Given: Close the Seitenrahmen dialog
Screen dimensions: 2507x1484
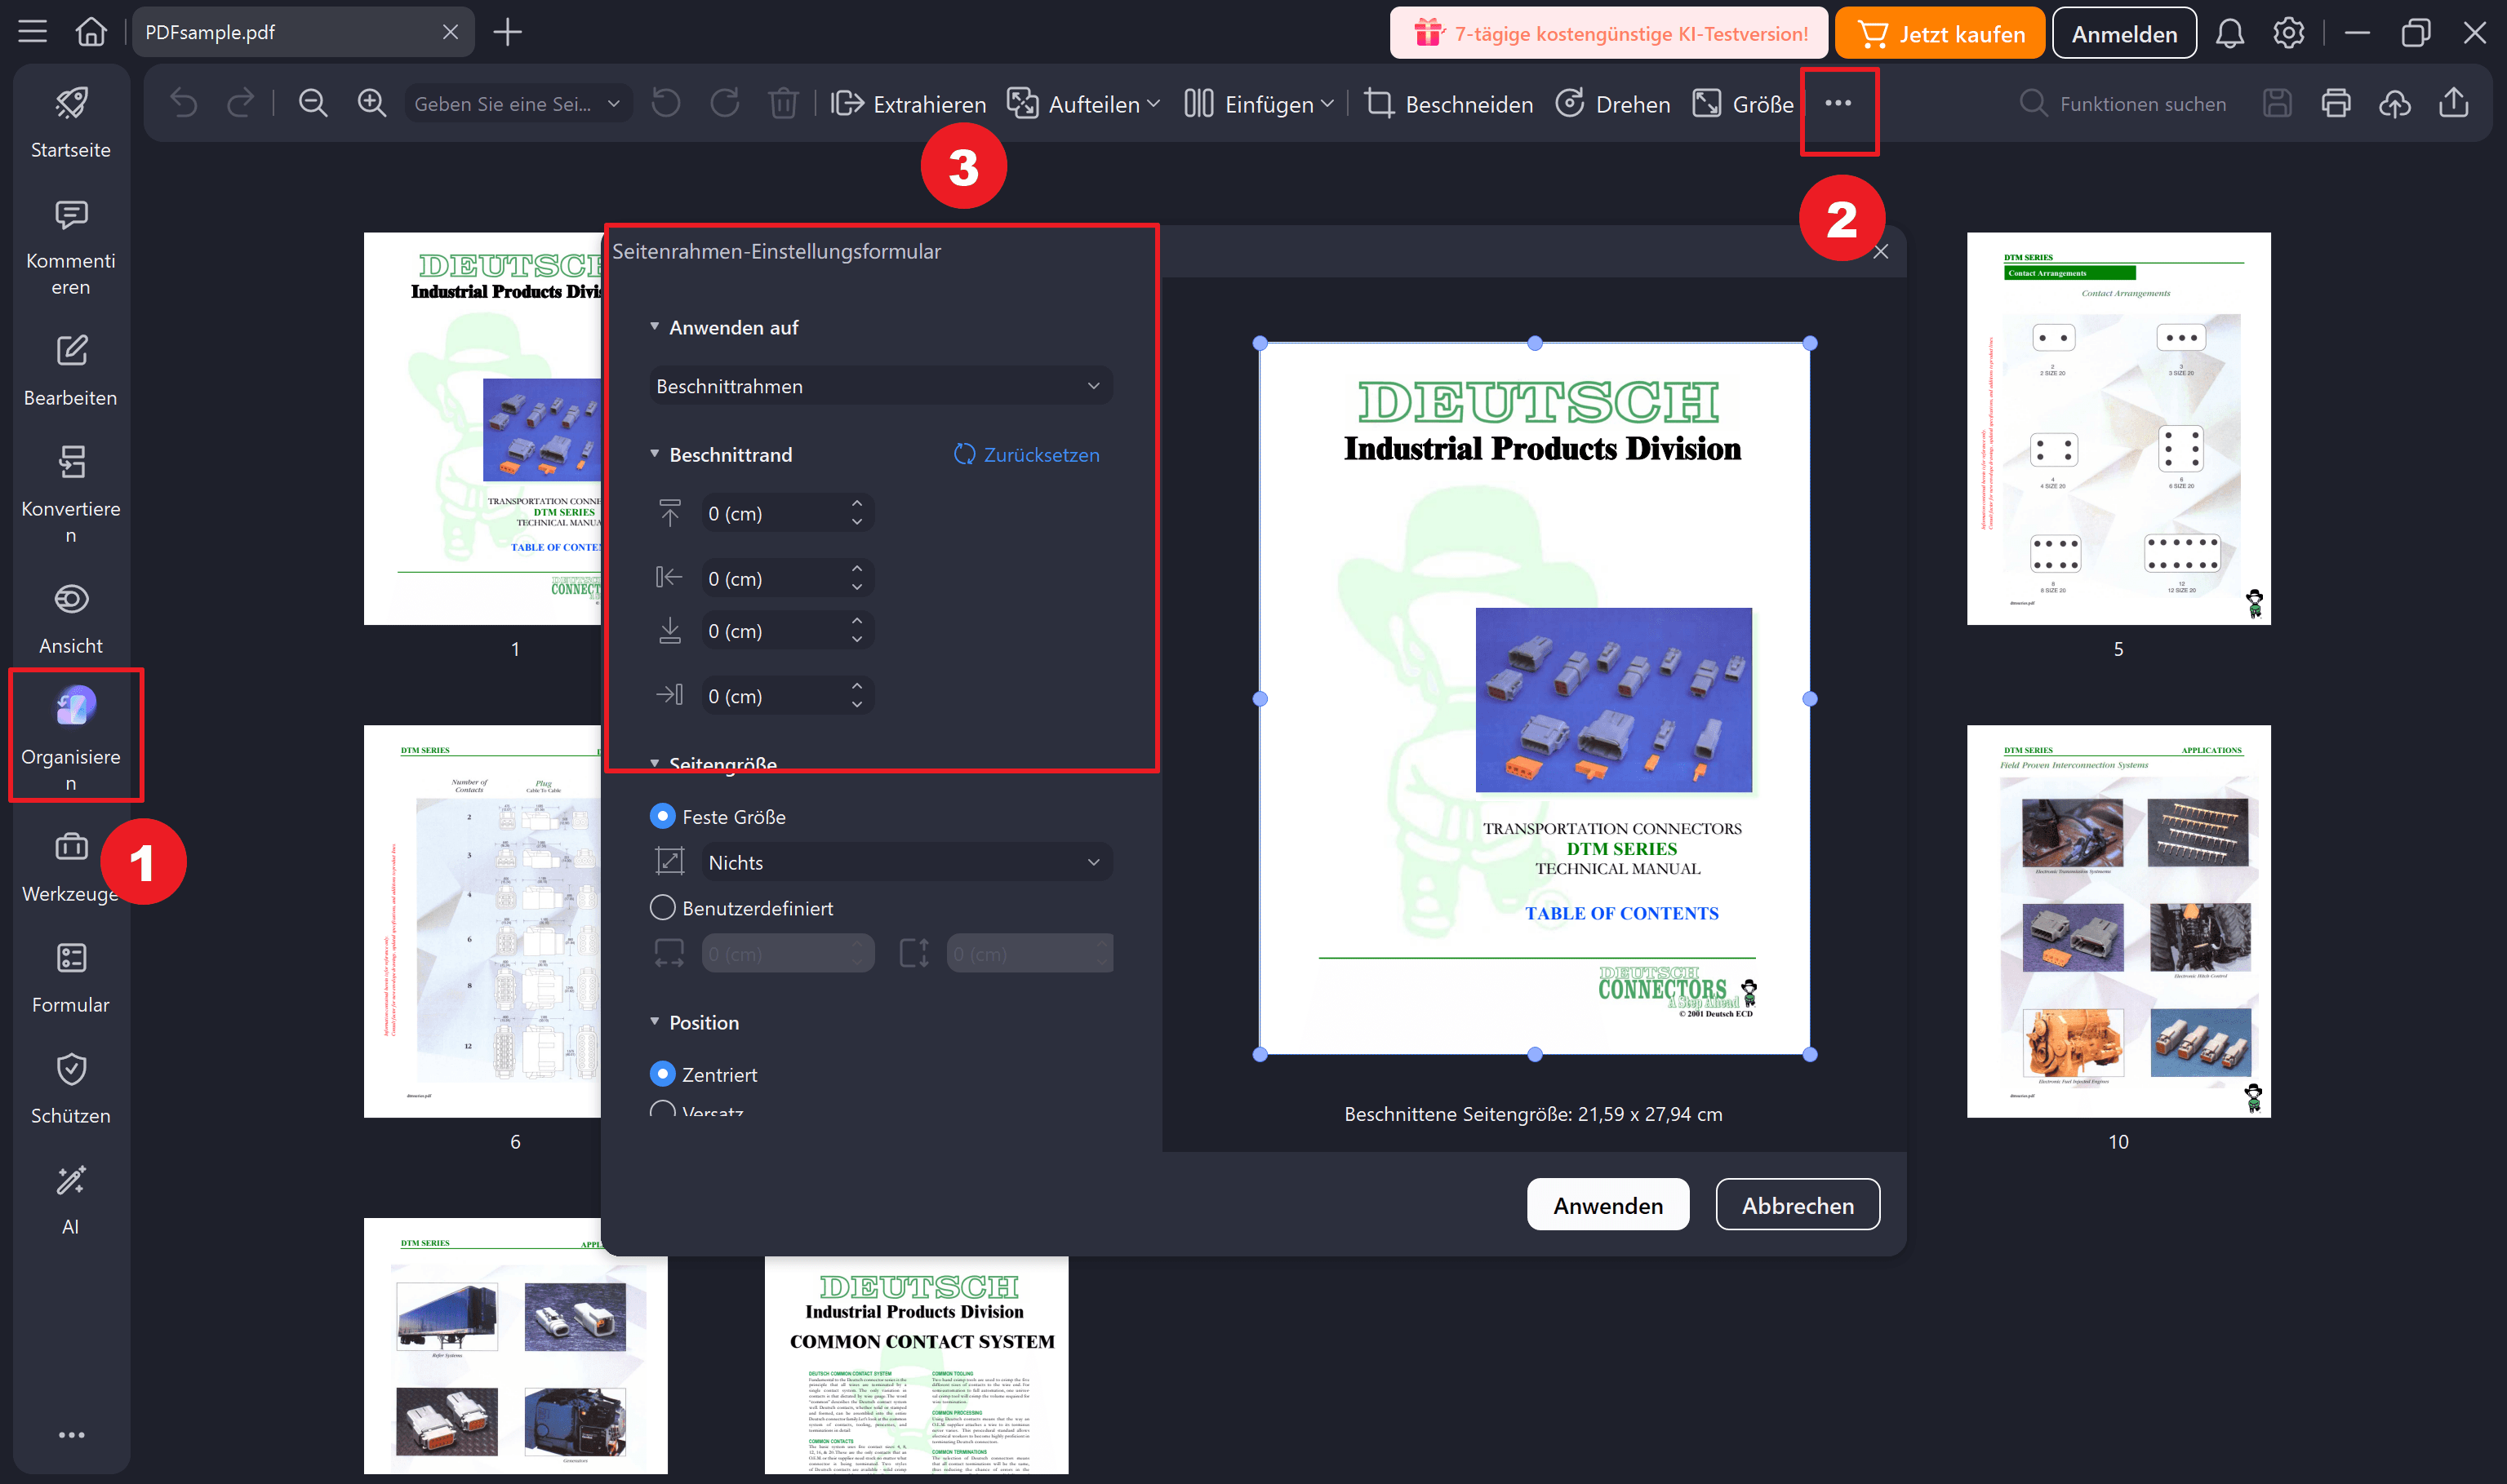Looking at the screenshot, I should coord(1881,251).
